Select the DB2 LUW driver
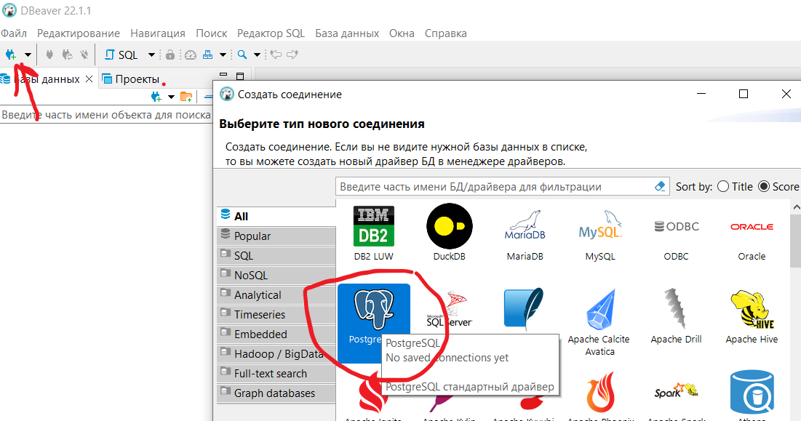 pos(374,233)
